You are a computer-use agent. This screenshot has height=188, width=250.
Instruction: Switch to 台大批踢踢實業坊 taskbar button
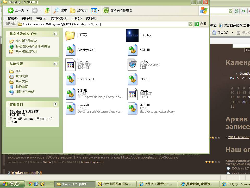[116, 184]
